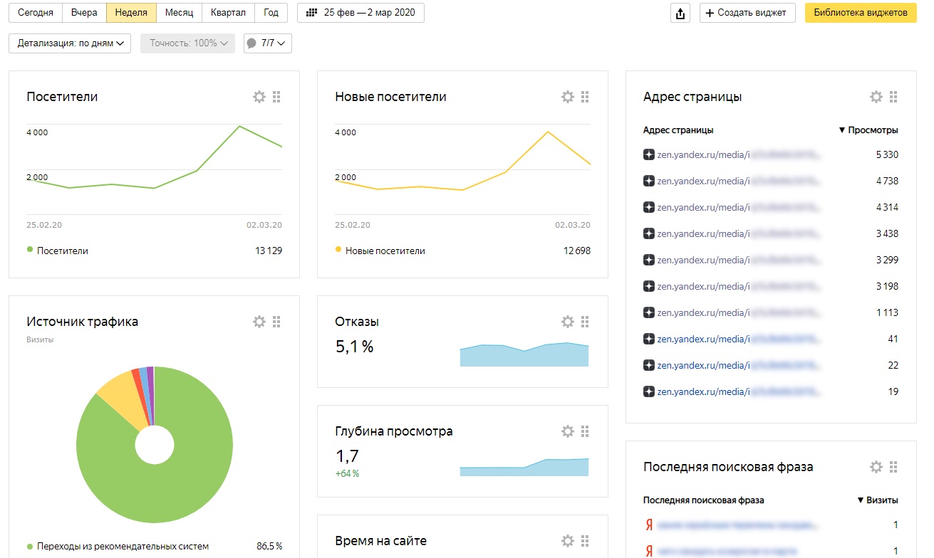Screen dimensions: 934x558
Task: Open settings gear of Адрес страницы widget
Action: click(876, 97)
